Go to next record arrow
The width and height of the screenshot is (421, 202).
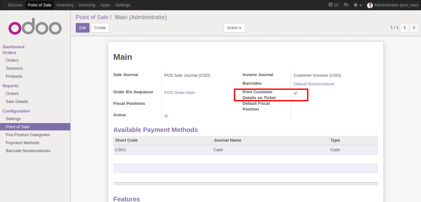tap(414, 28)
